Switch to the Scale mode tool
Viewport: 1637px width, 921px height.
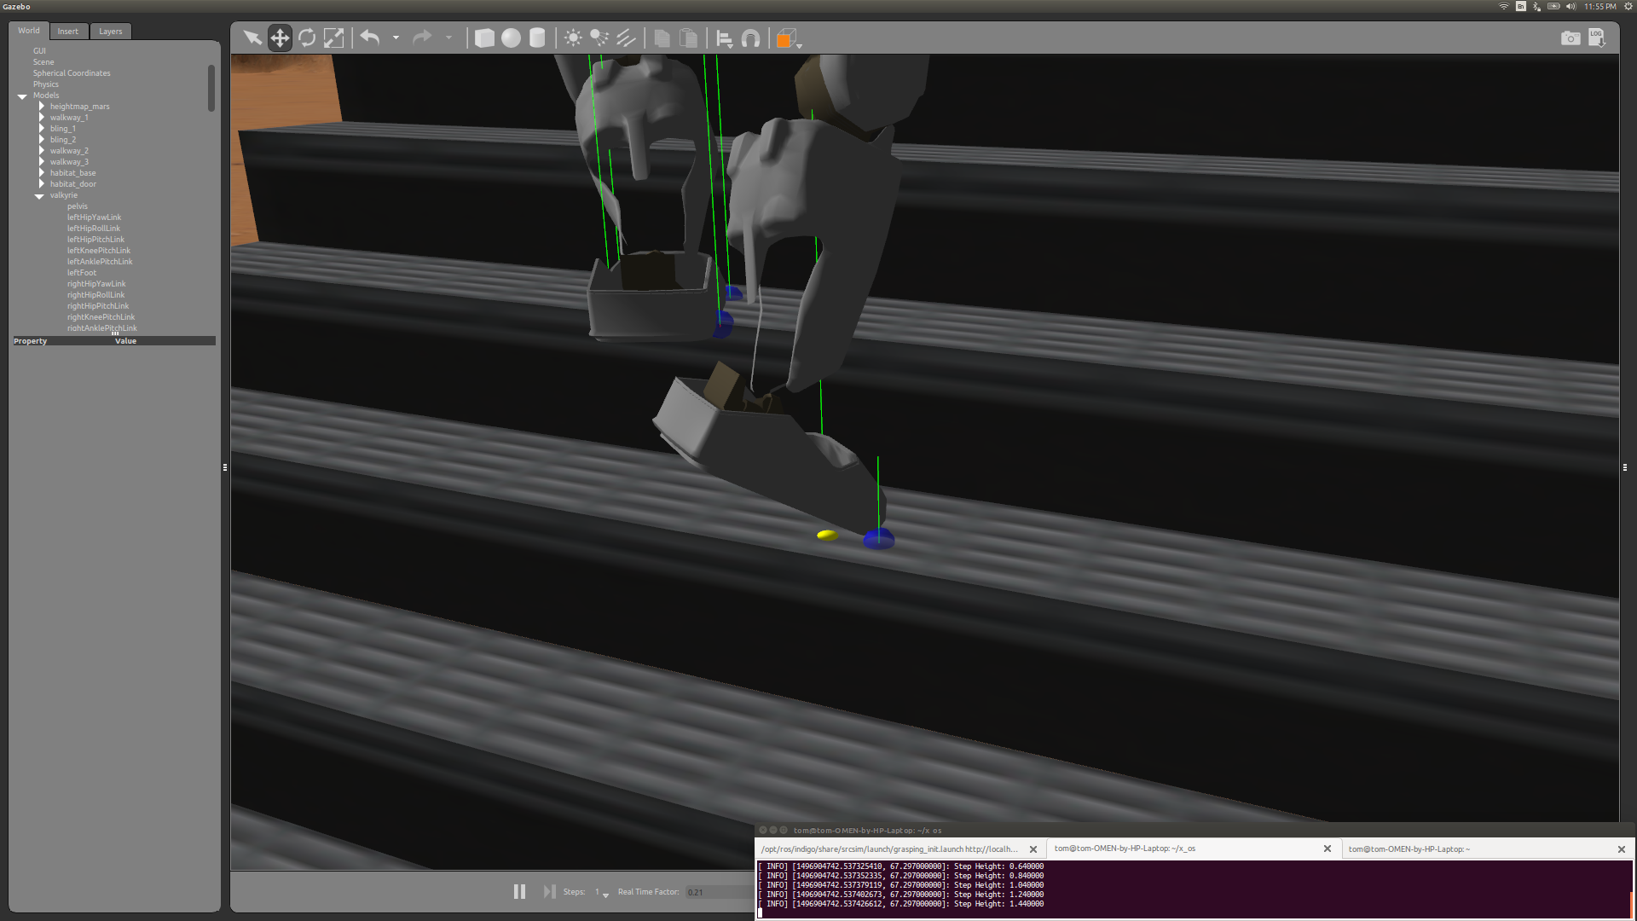tap(334, 38)
